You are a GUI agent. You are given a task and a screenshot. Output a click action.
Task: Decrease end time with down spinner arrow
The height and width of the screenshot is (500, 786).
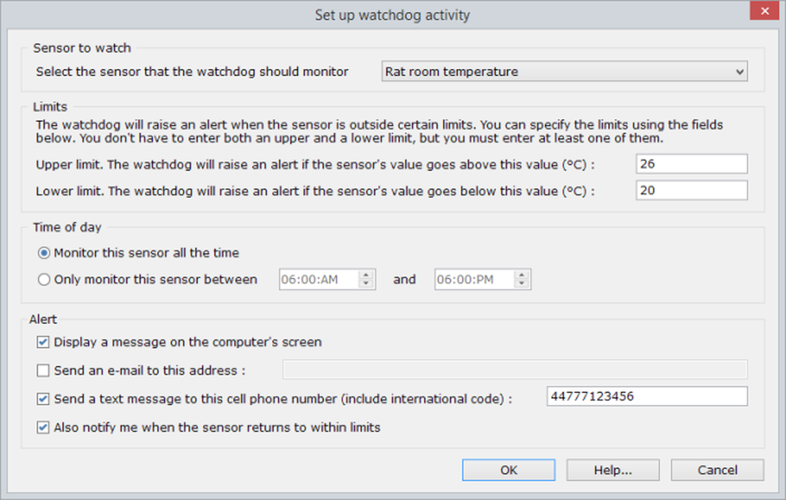522,284
